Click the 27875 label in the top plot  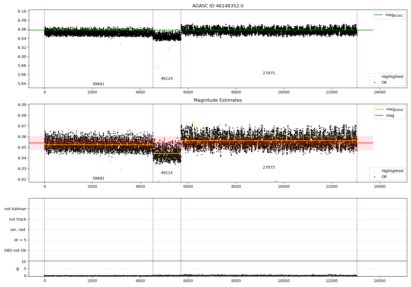tap(269, 73)
